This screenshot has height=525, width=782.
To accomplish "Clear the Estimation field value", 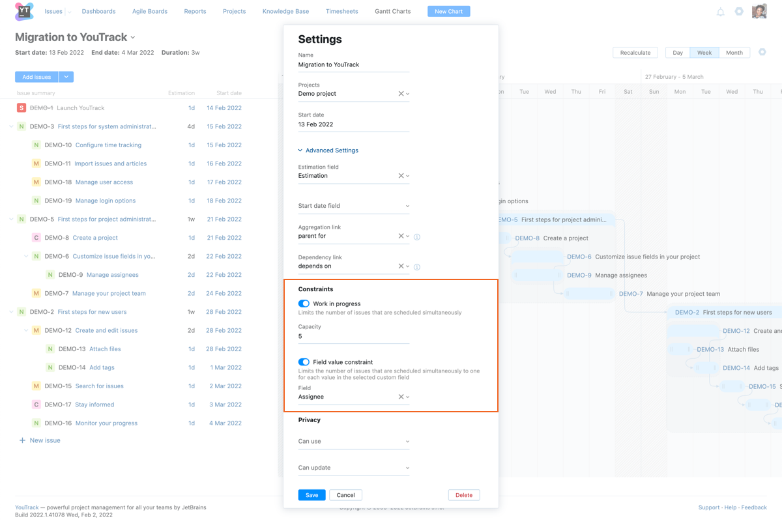I will coord(401,176).
